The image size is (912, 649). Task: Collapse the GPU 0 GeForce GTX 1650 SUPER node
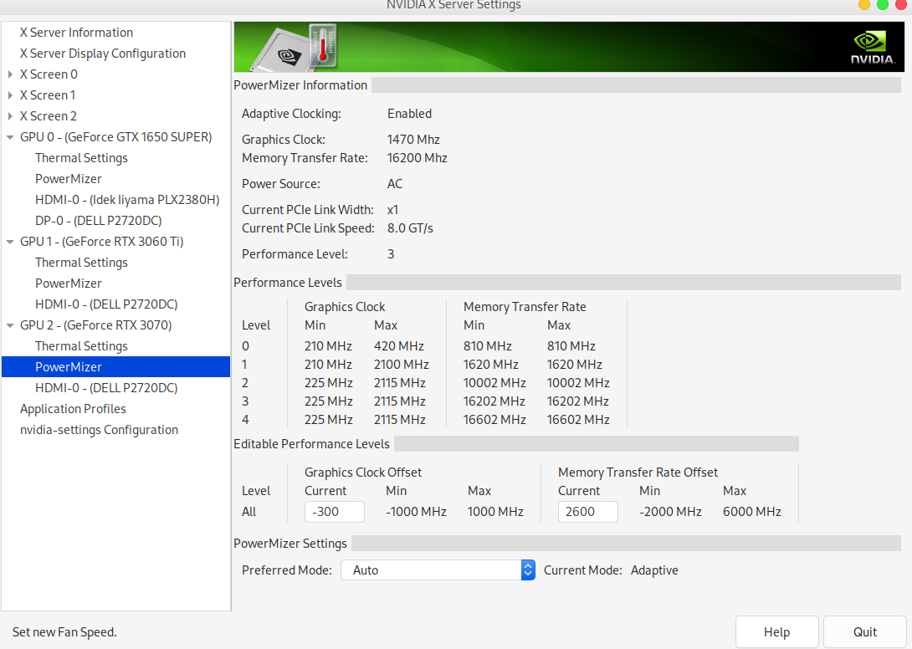[10, 137]
